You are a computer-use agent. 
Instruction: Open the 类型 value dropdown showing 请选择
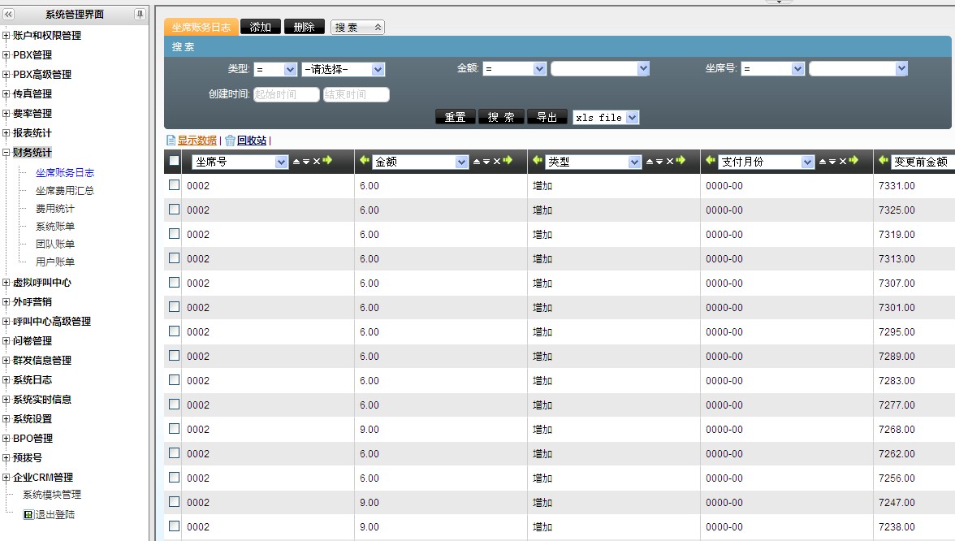tap(343, 70)
